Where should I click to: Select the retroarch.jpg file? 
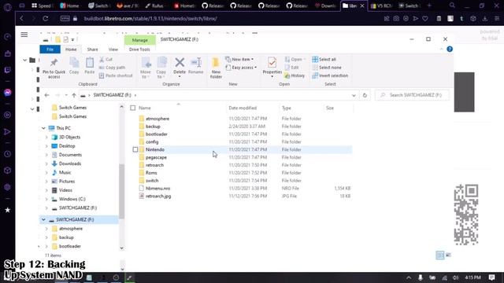tap(158, 196)
